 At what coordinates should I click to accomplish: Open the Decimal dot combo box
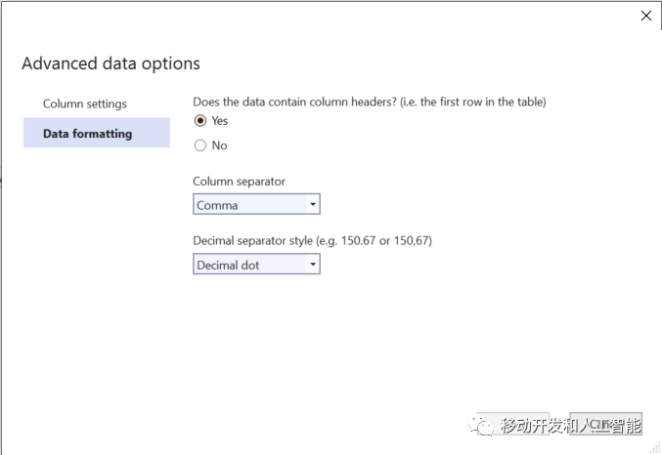(x=249, y=265)
